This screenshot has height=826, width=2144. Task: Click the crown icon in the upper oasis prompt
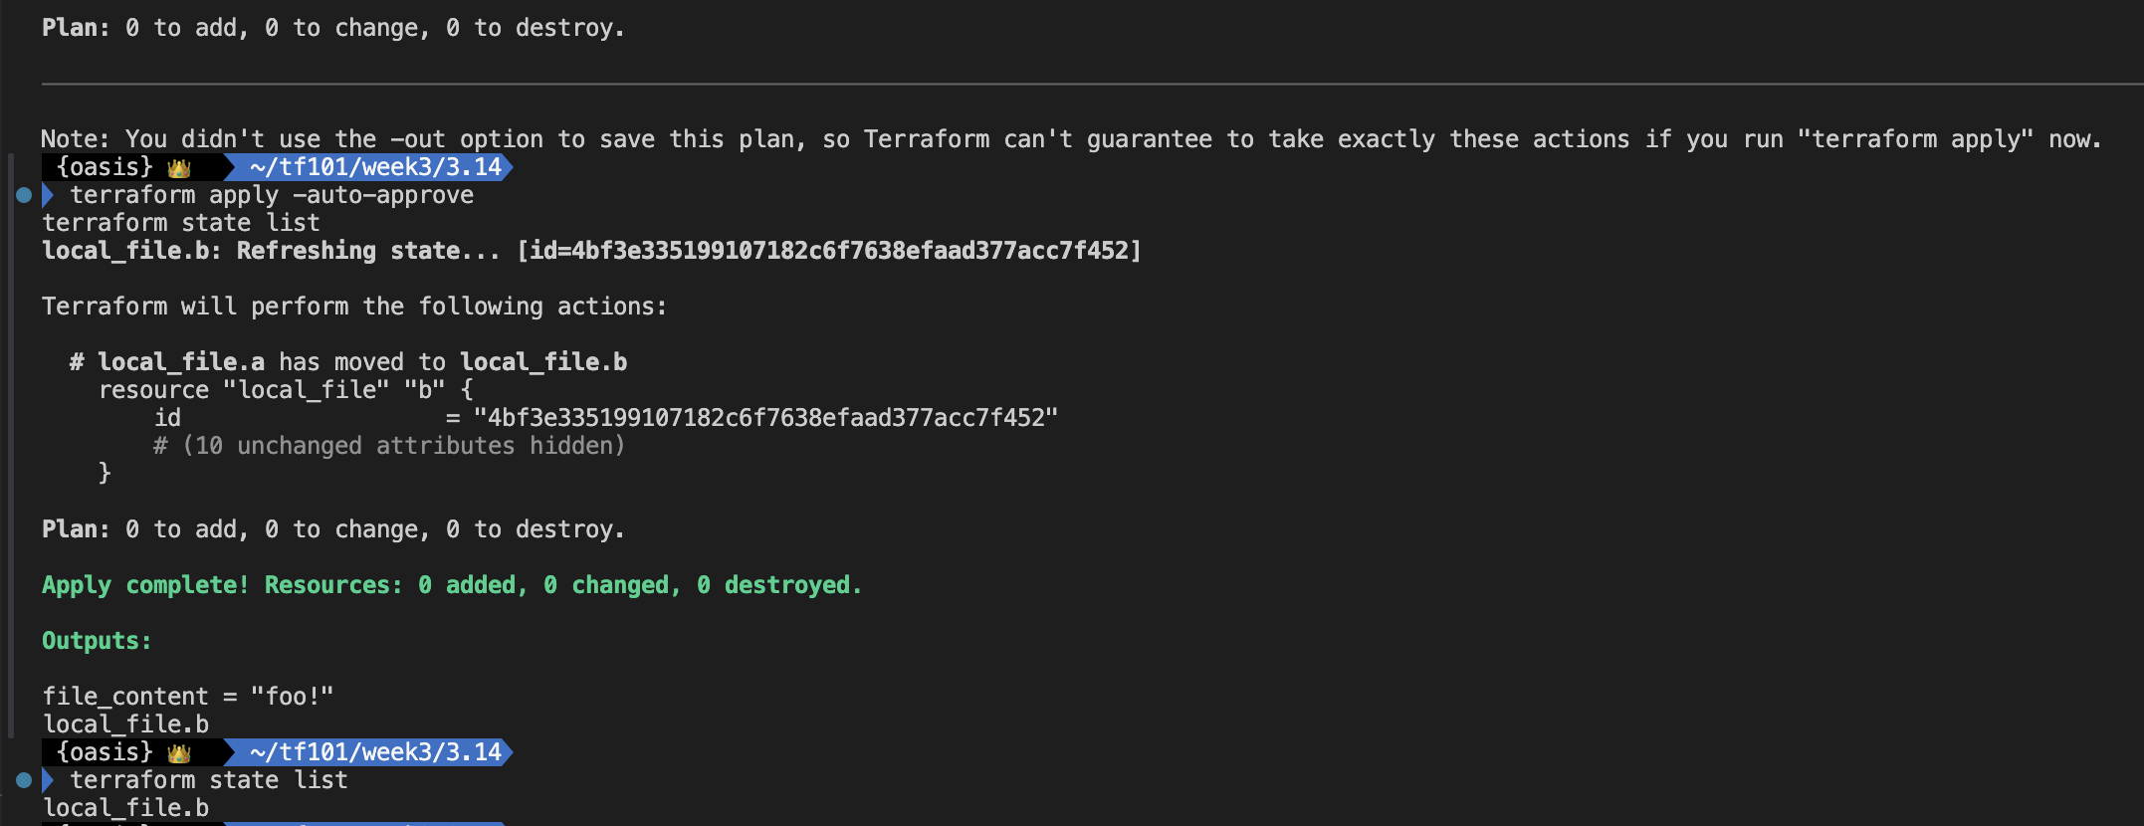tap(179, 167)
